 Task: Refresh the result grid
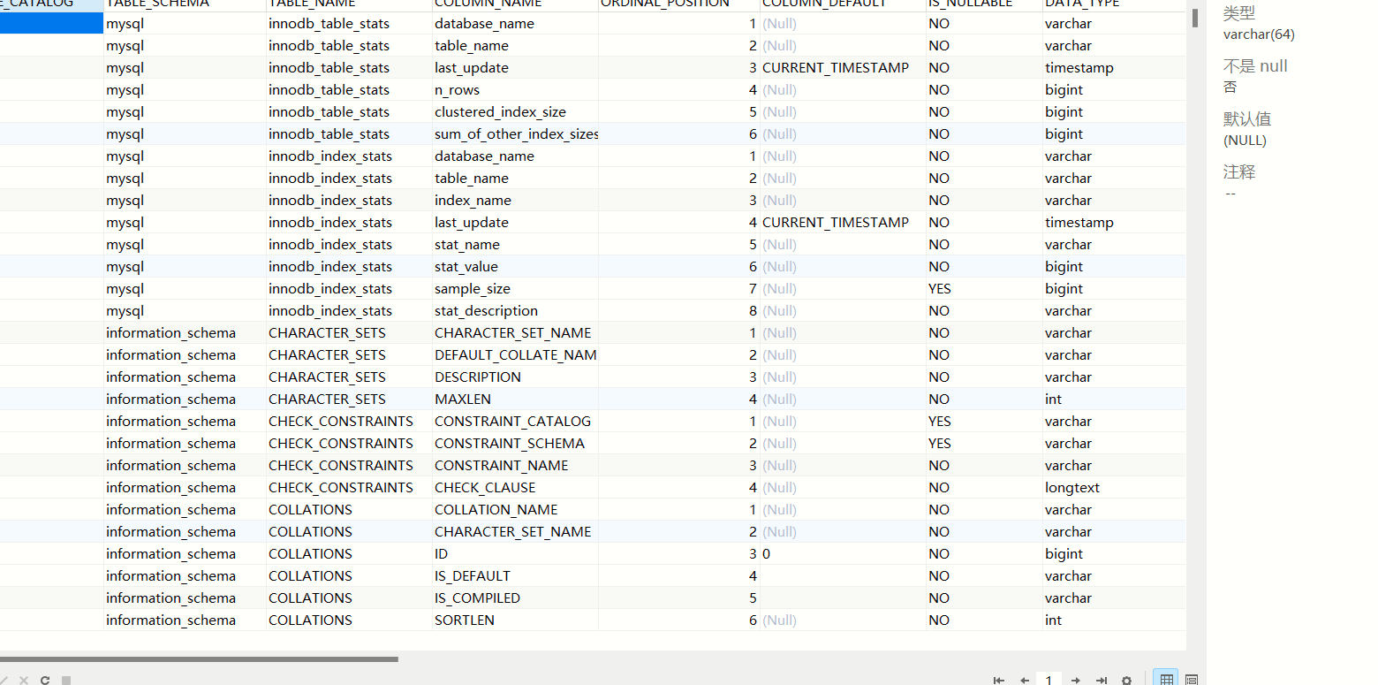pyautogui.click(x=45, y=681)
